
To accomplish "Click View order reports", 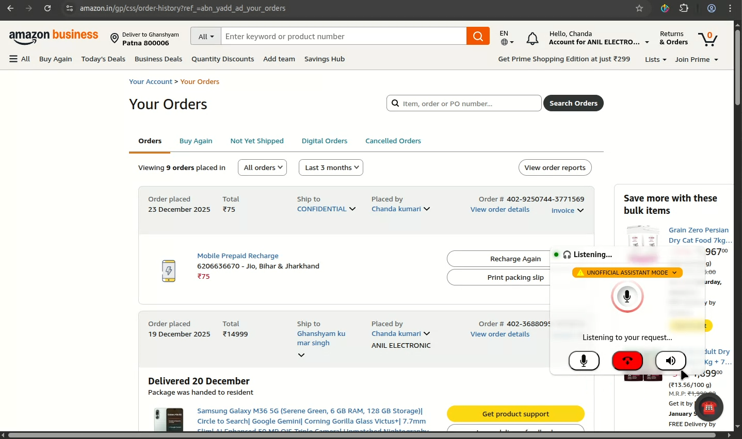I will point(555,168).
